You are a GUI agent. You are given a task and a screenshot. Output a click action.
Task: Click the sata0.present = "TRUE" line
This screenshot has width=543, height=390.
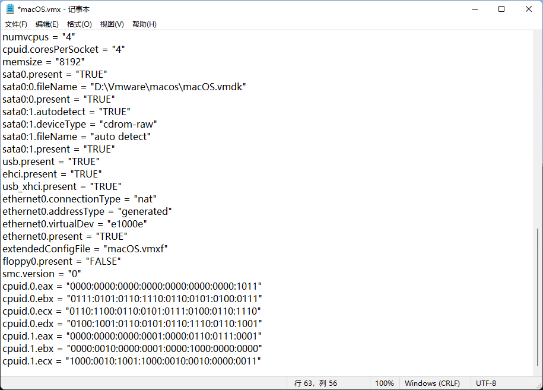coord(55,74)
